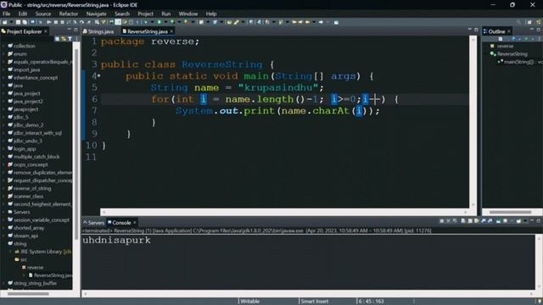Screen dimensions: 543x305
Task: Collapse the string project tree node
Action: (3, 243)
